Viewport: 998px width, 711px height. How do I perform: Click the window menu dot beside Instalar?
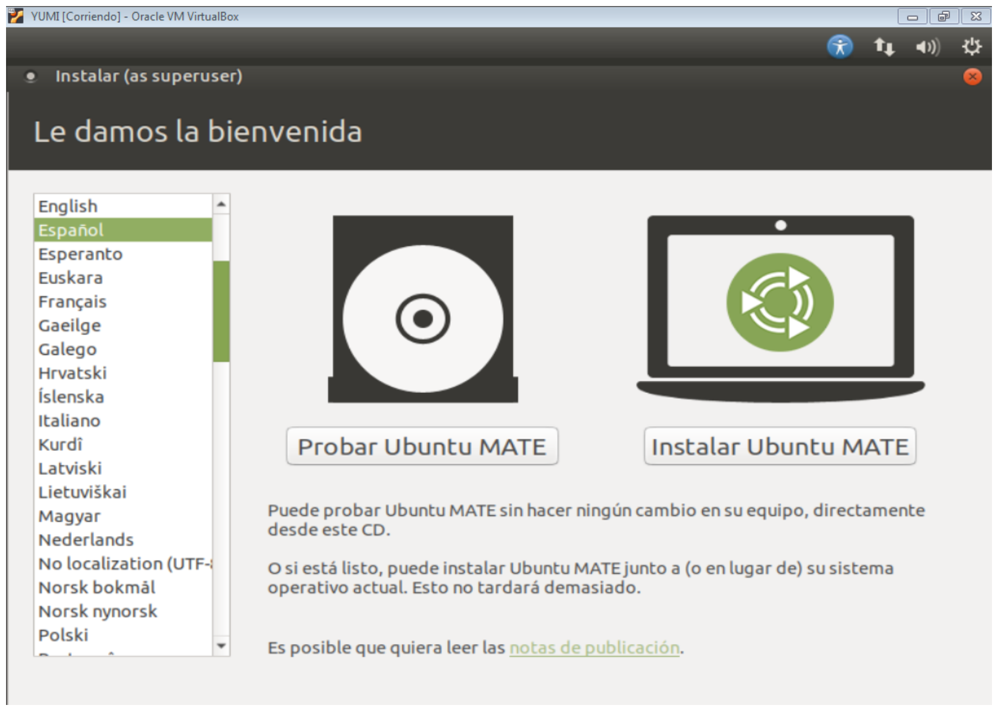point(31,77)
